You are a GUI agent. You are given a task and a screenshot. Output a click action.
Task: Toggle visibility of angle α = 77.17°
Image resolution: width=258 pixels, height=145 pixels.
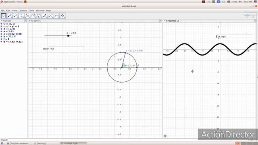coord(2,37)
